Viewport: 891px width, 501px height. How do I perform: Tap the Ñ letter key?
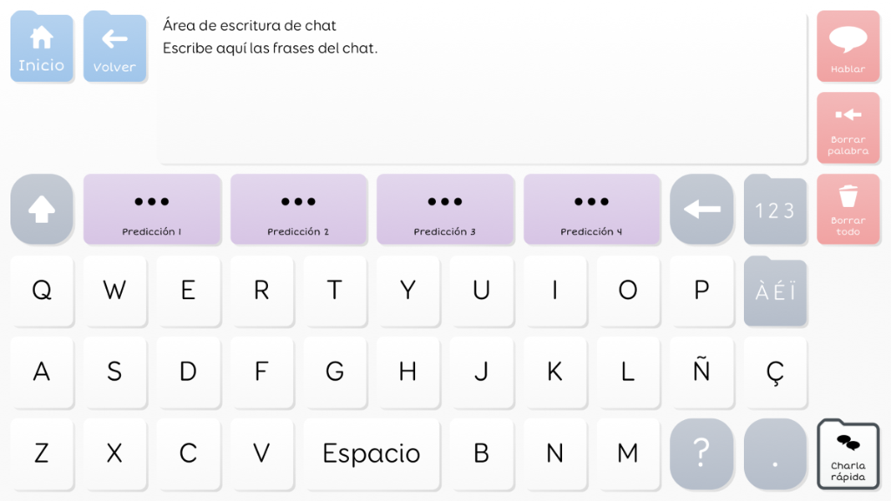click(701, 372)
